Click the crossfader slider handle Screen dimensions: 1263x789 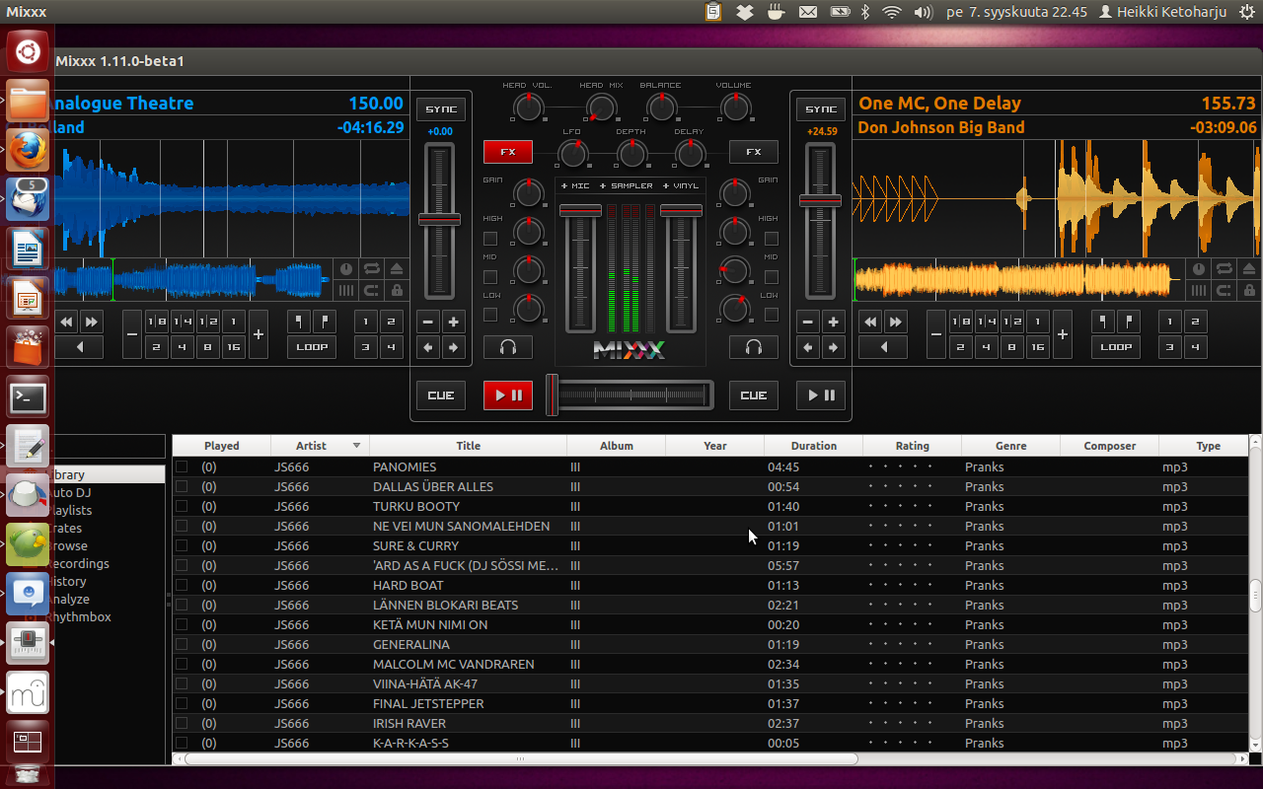point(553,394)
